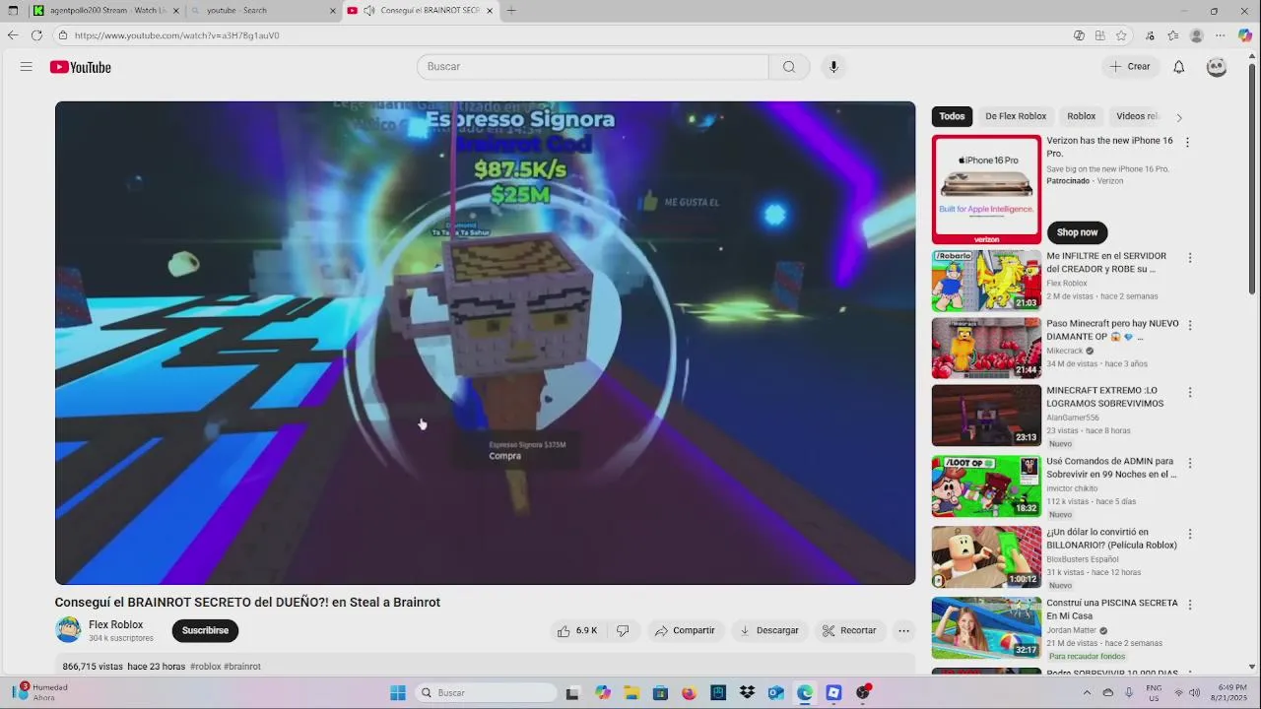Open the Comandos de ADMIN video thumbnail
Image resolution: width=1261 pixels, height=709 pixels.
coord(986,485)
